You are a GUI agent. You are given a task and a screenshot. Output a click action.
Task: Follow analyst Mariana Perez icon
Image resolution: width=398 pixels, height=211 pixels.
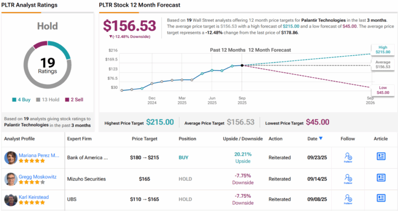coord(348,157)
